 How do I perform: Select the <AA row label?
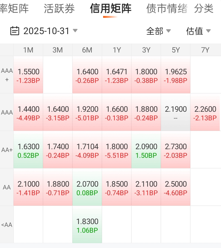pos(7,225)
